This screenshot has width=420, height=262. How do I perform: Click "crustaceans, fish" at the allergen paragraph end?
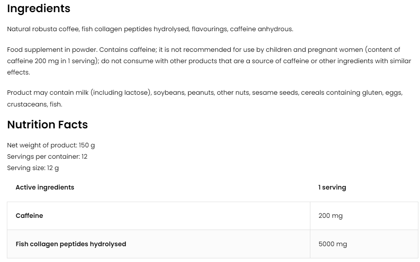(34, 104)
